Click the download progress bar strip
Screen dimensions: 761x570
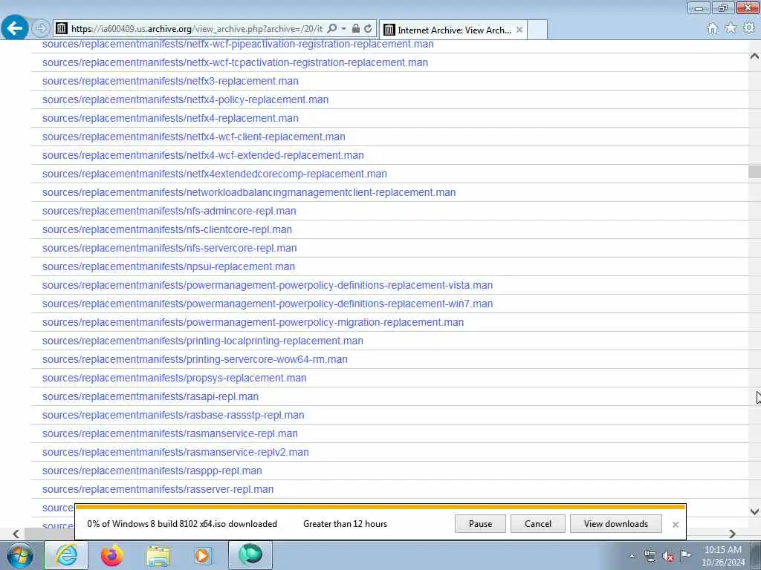(x=380, y=507)
